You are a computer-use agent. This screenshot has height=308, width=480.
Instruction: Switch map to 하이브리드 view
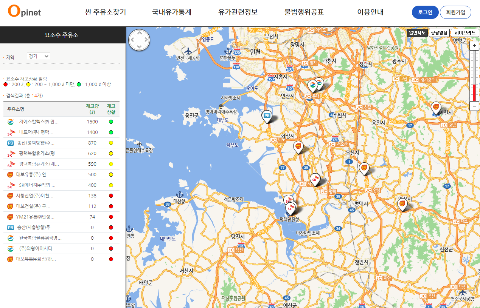pos(465,33)
